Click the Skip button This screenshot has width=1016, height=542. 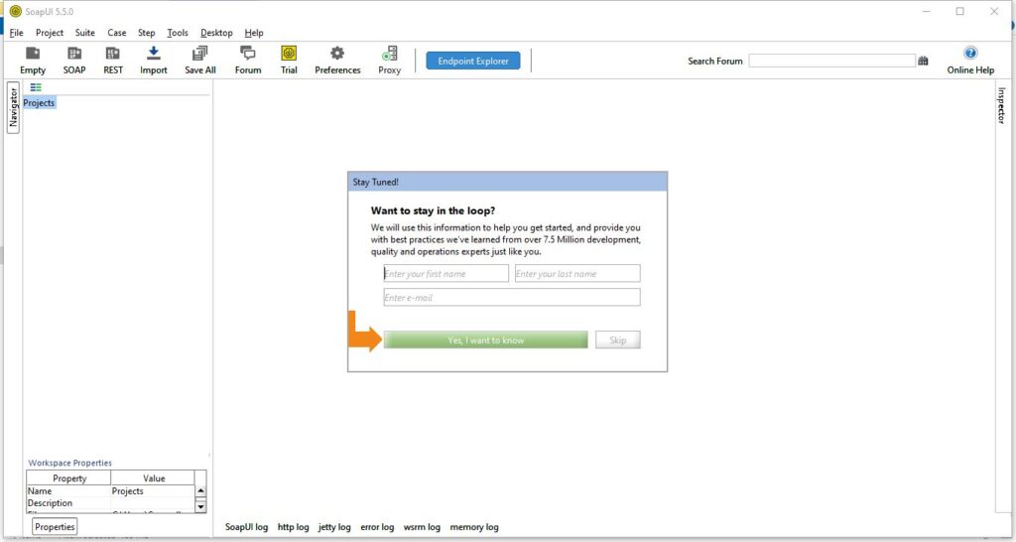coord(617,339)
